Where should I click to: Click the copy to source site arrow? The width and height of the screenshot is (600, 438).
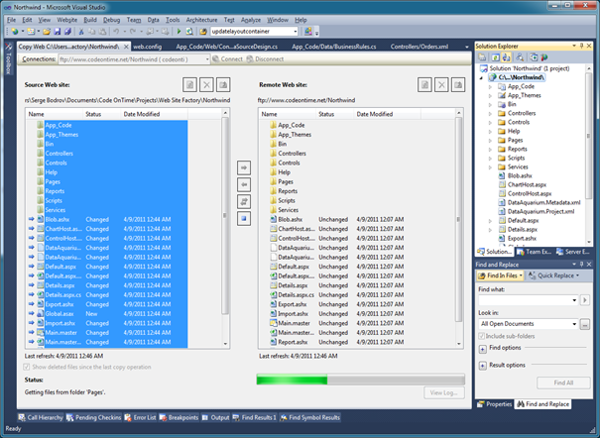pyautogui.click(x=244, y=184)
